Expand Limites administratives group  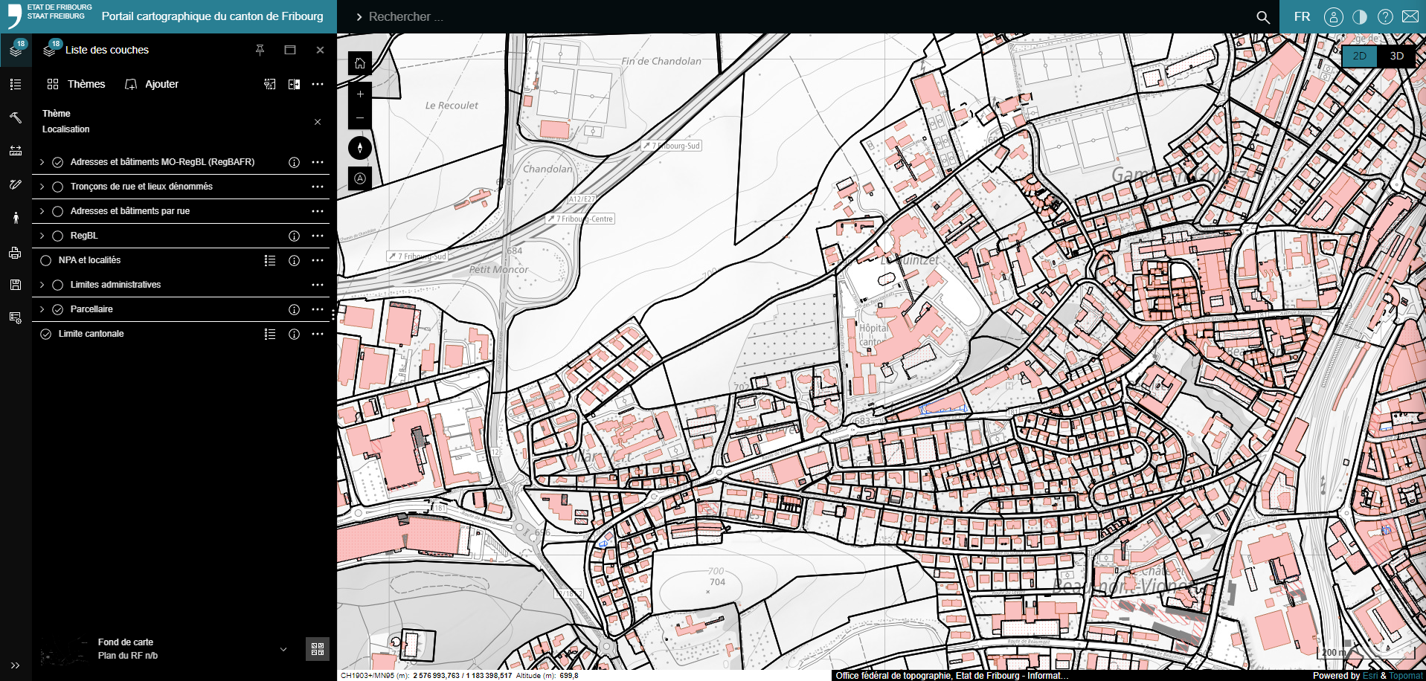(42, 285)
